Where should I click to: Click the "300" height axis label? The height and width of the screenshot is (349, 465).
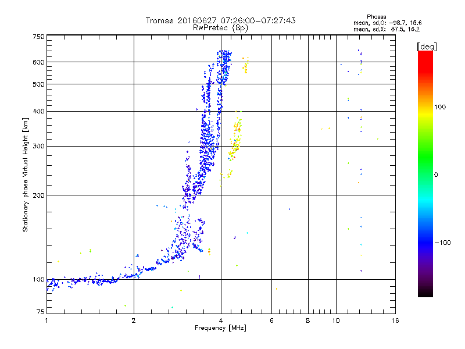coord(38,147)
